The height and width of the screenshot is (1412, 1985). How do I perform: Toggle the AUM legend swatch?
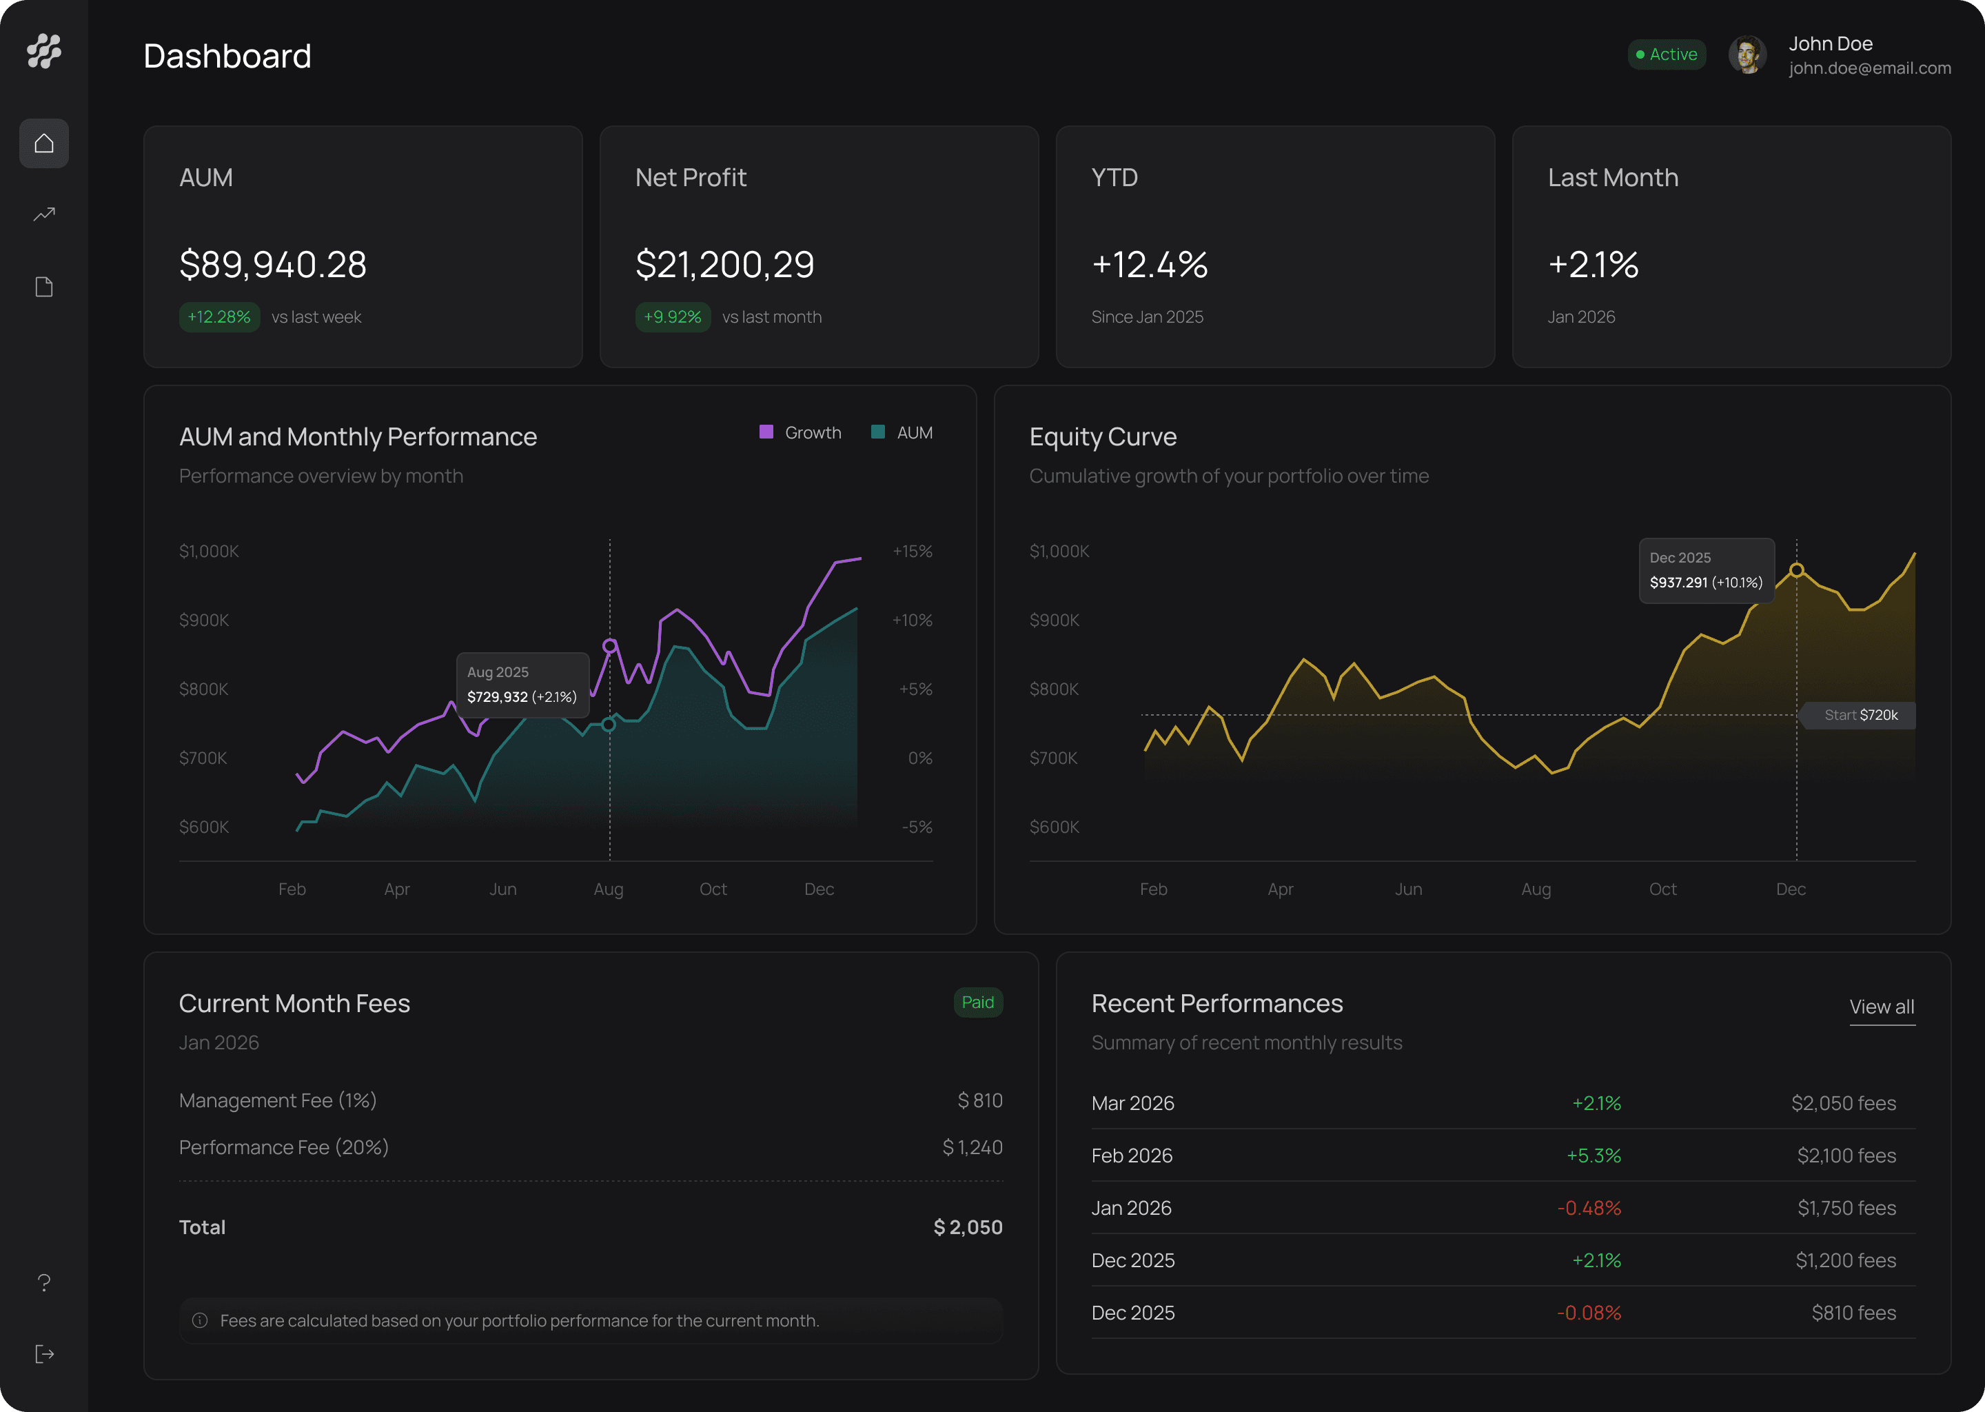(x=878, y=432)
